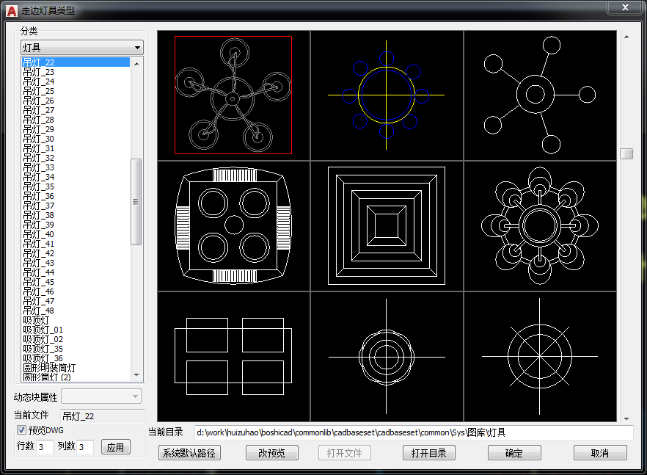The height and width of the screenshot is (475, 647).
Task: Select 吸顶灯_01 in the list
Action: (x=76, y=330)
